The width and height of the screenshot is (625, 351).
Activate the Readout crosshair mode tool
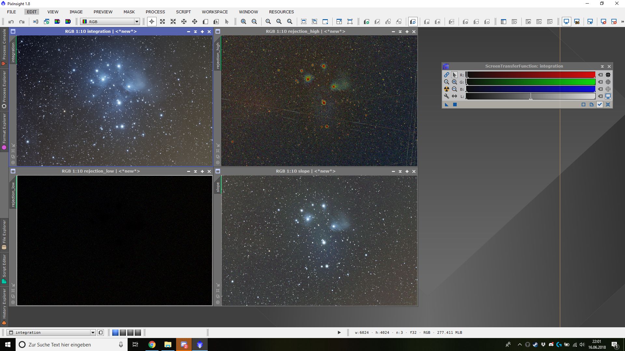pos(152,22)
